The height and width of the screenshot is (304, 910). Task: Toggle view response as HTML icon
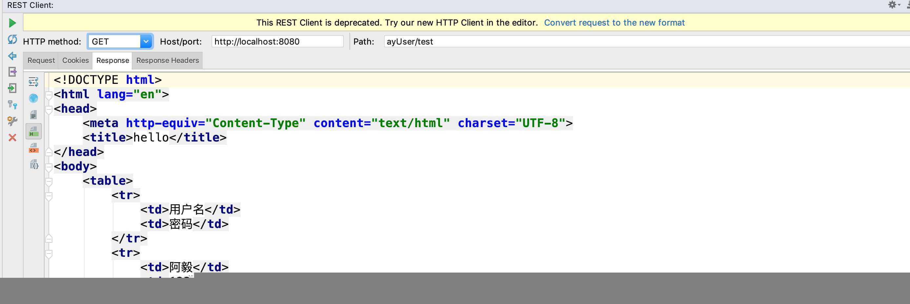tap(33, 131)
